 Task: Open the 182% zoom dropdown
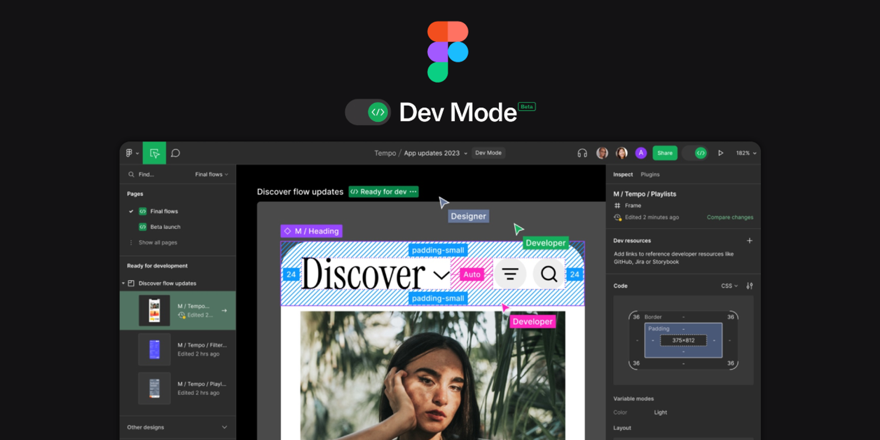(x=746, y=153)
